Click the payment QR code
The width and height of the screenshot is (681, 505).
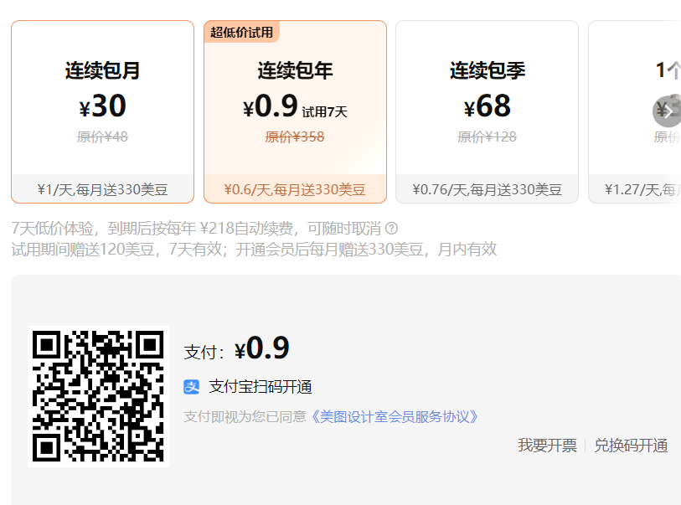coord(99,396)
